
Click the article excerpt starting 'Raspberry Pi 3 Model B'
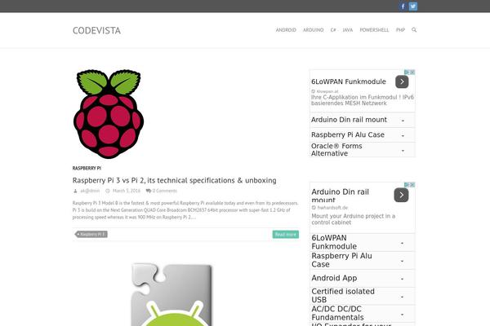[185, 210]
